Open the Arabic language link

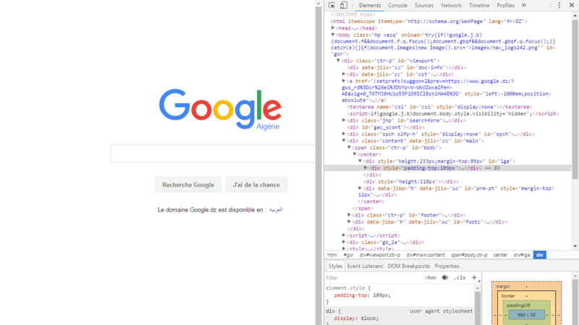pyautogui.click(x=276, y=209)
